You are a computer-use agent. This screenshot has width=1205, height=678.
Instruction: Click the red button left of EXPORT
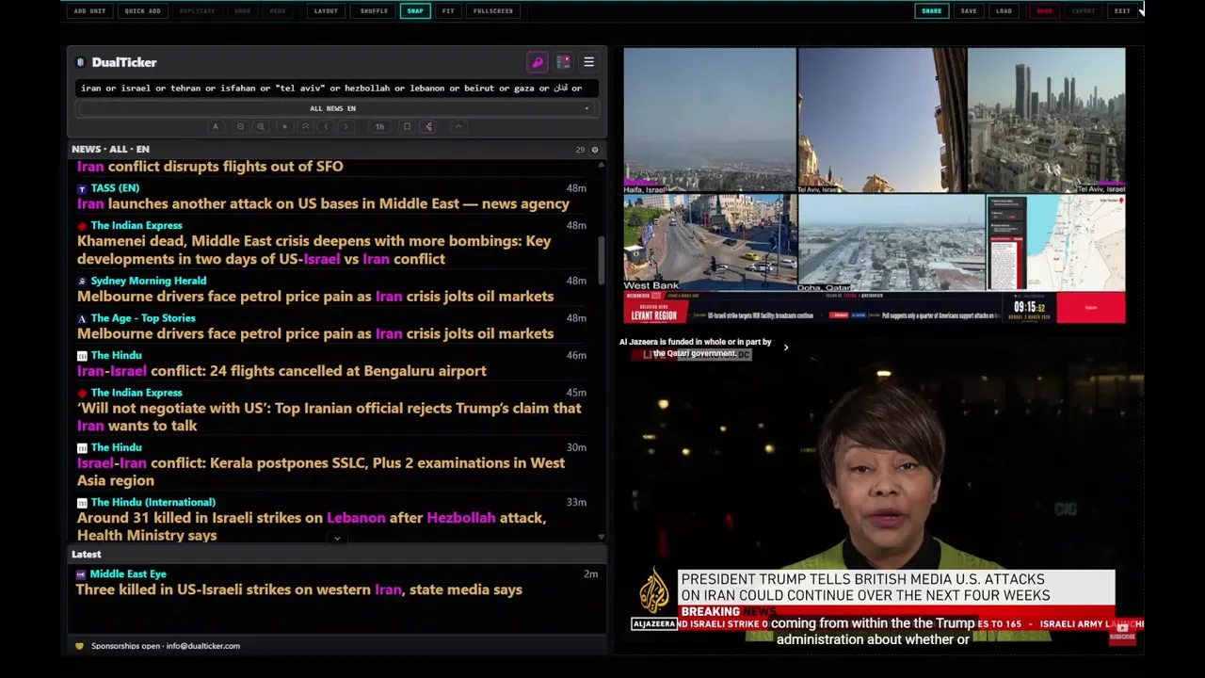pos(1044,11)
